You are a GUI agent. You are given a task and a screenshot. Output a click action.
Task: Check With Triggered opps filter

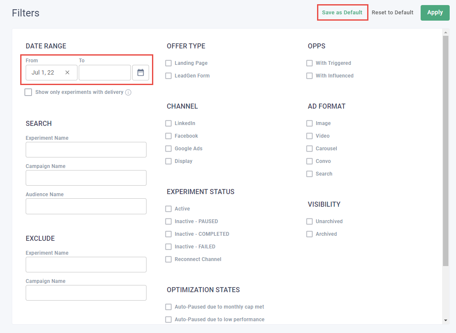tap(309, 63)
